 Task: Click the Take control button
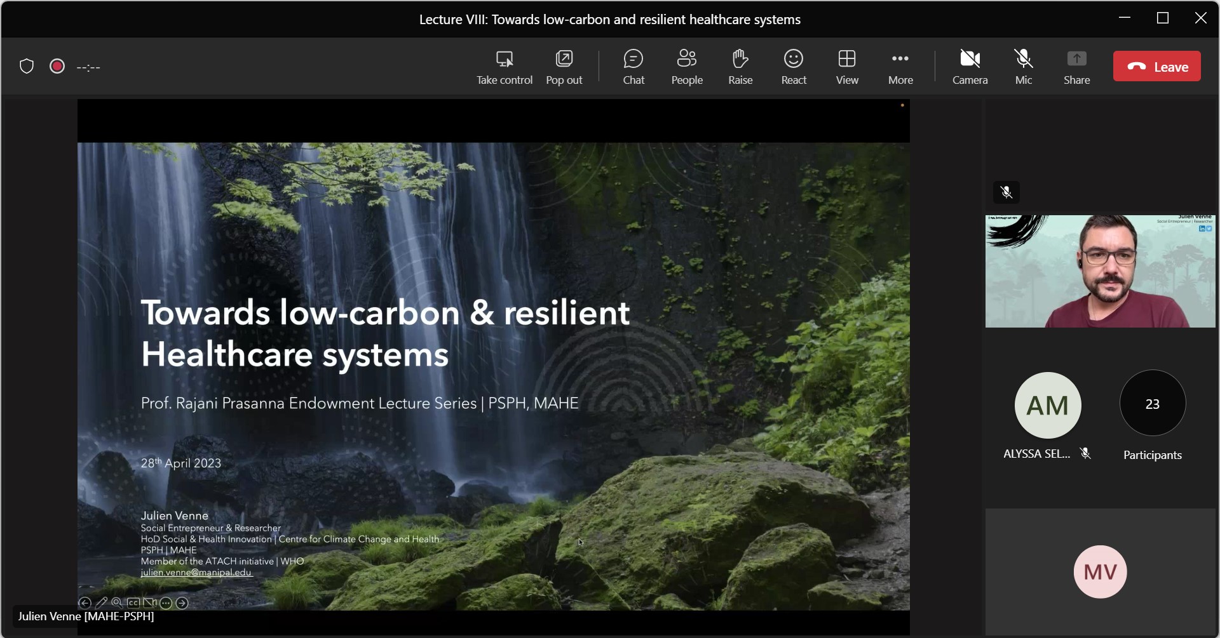pyautogui.click(x=505, y=67)
